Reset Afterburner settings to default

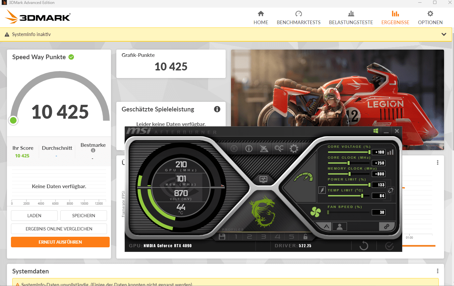364,246
